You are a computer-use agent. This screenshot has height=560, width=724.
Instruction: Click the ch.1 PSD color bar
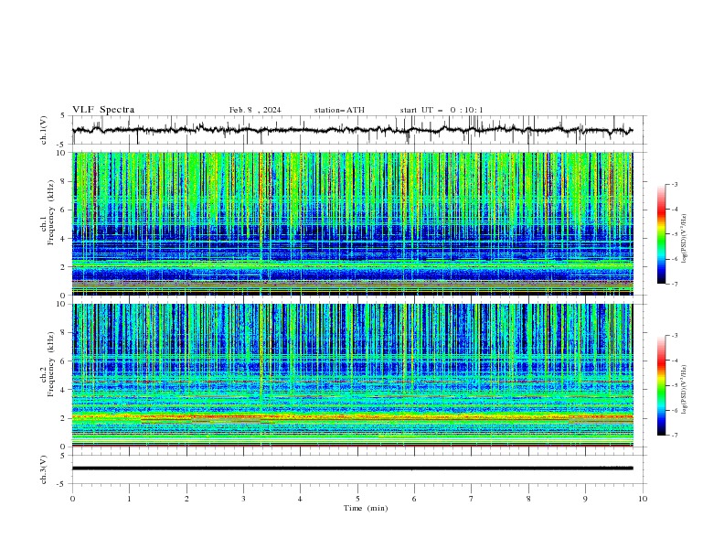[x=662, y=234]
